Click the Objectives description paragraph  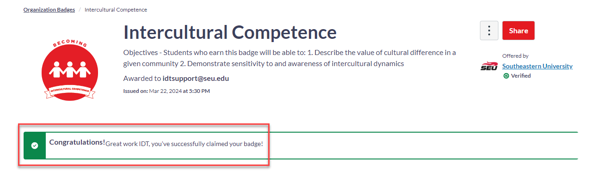click(x=289, y=58)
